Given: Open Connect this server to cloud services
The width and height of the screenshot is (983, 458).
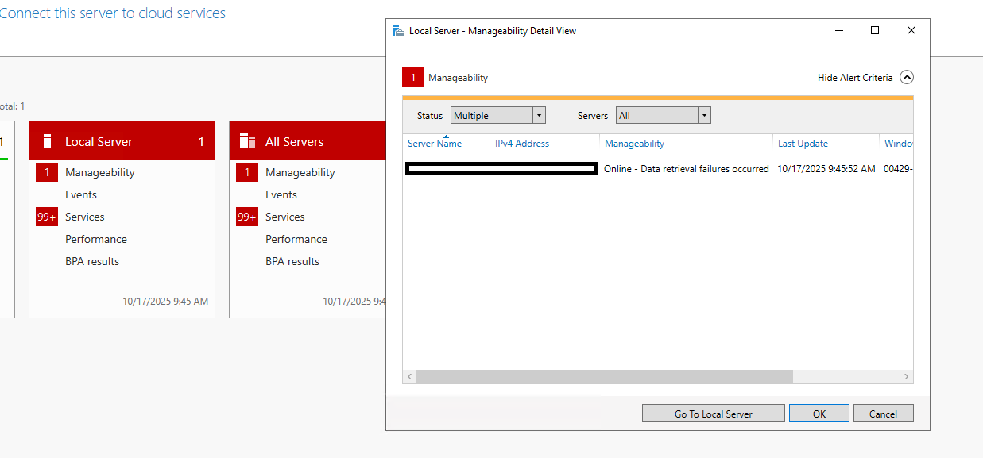Looking at the screenshot, I should point(112,13).
